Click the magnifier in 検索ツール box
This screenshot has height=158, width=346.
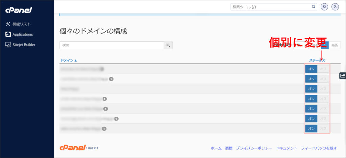tap(313, 7)
